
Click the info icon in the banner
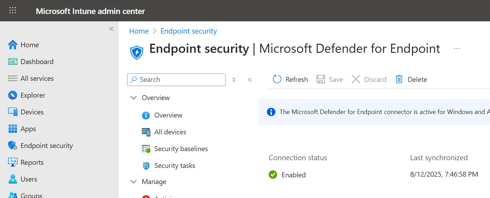pyautogui.click(x=271, y=112)
